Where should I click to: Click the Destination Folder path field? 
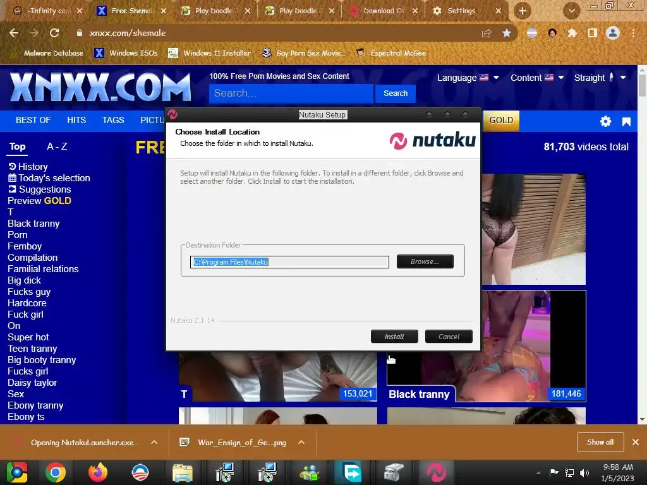289,262
